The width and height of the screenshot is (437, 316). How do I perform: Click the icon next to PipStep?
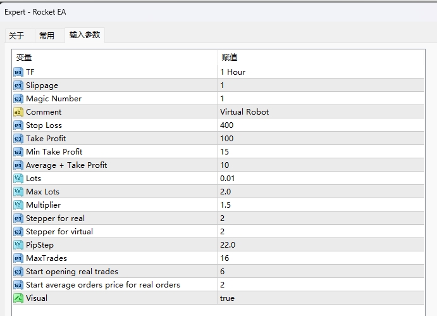click(18, 245)
